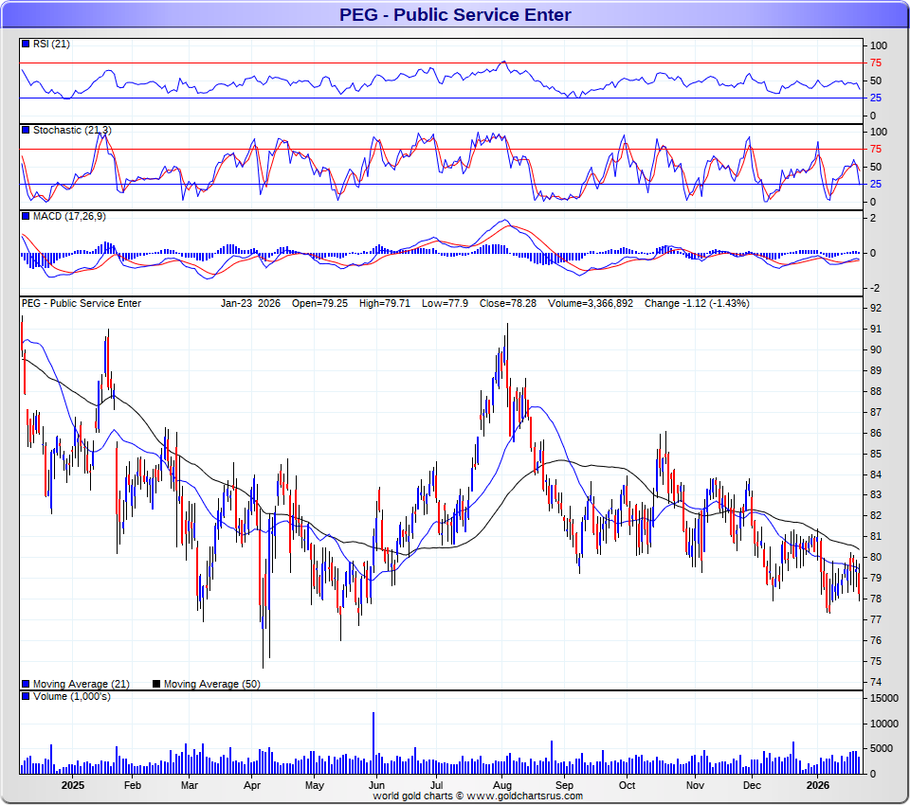Click the price axis label '74'
The height and width of the screenshot is (805, 910).
point(876,682)
